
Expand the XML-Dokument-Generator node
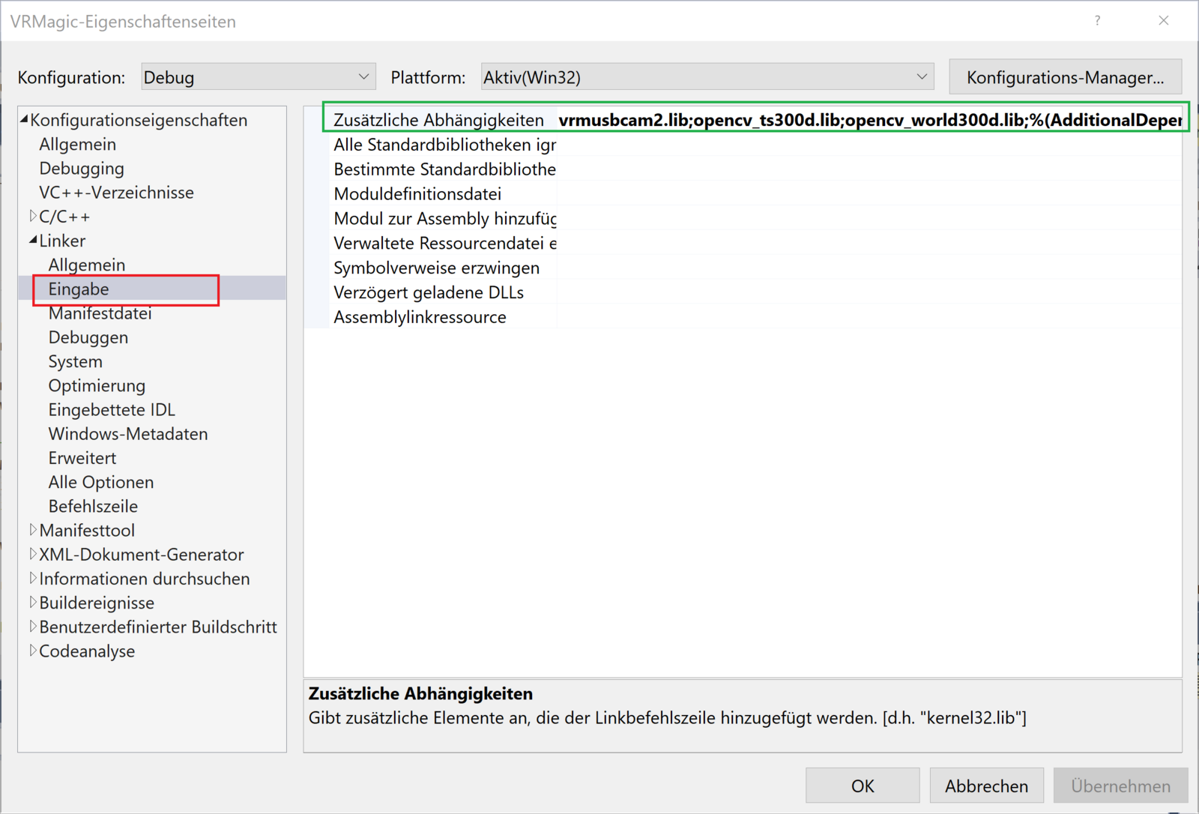pos(33,555)
